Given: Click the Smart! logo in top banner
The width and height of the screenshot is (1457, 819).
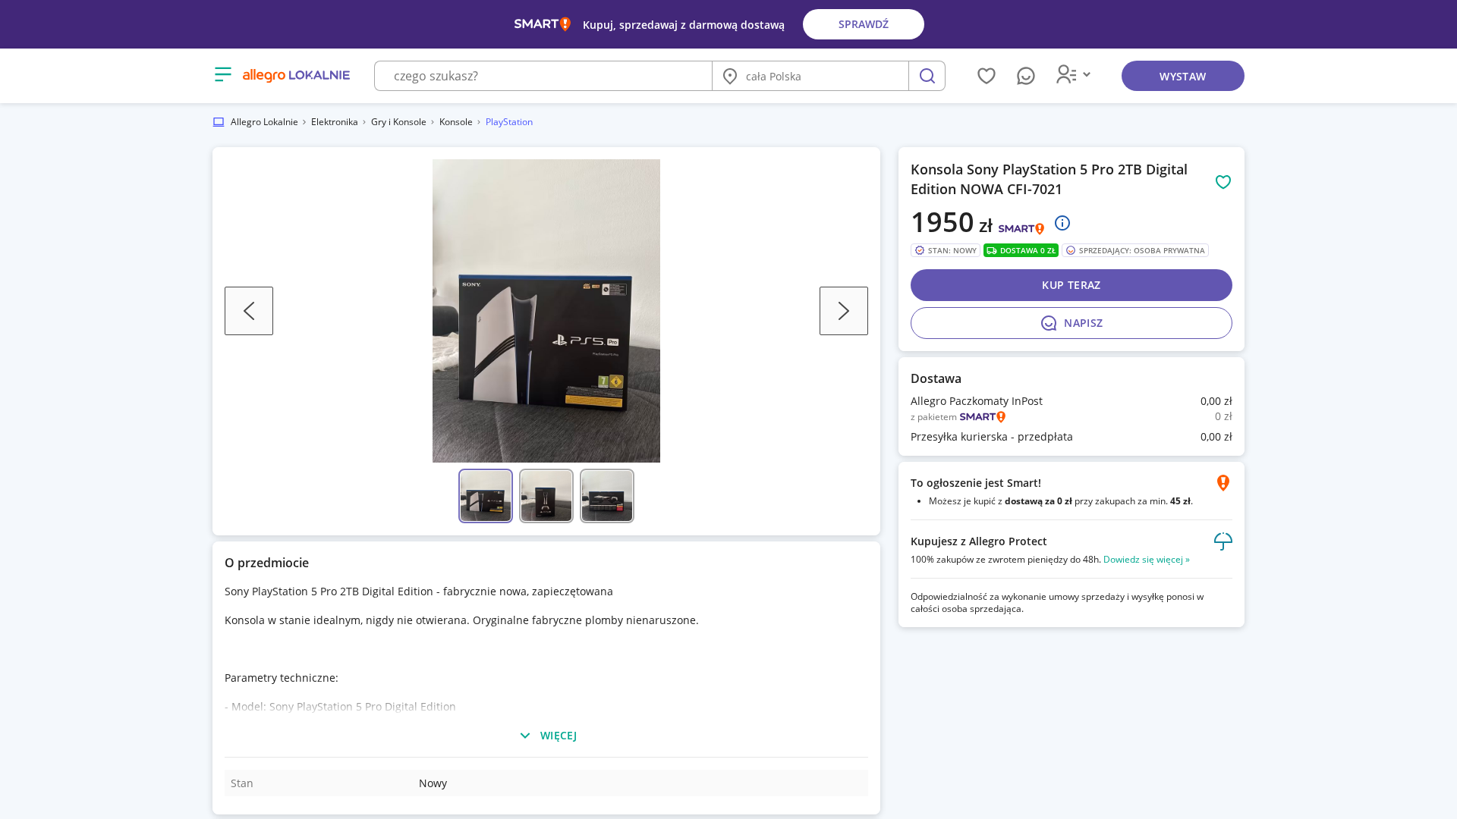Looking at the screenshot, I should click(x=542, y=24).
